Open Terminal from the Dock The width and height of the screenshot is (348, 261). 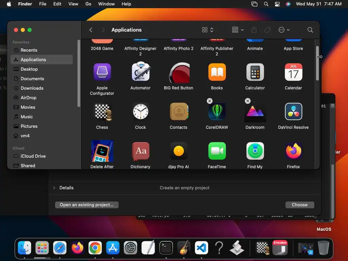tap(166, 248)
